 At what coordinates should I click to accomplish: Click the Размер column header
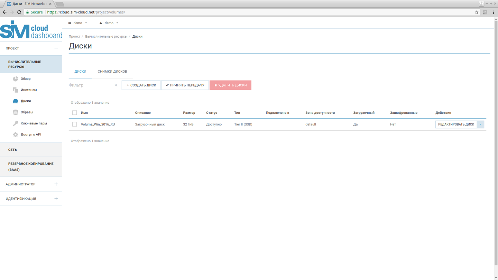click(189, 113)
